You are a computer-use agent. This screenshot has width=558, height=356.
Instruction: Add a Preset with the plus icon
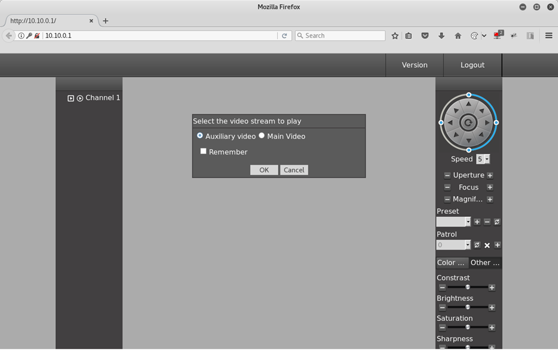477,222
